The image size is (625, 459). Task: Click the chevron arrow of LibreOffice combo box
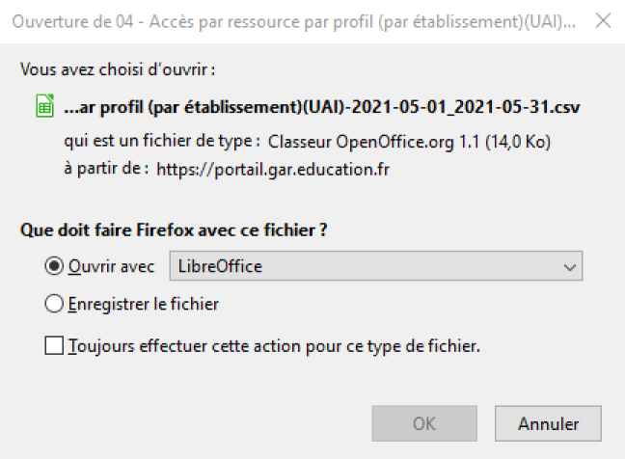pyautogui.click(x=570, y=267)
